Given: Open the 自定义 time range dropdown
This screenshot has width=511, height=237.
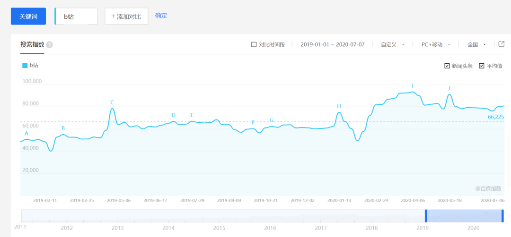Looking at the screenshot, I should click(x=393, y=45).
